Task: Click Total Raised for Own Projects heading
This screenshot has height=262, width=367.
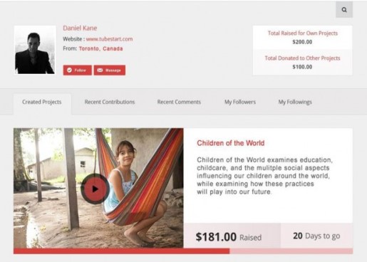Action: [x=303, y=33]
